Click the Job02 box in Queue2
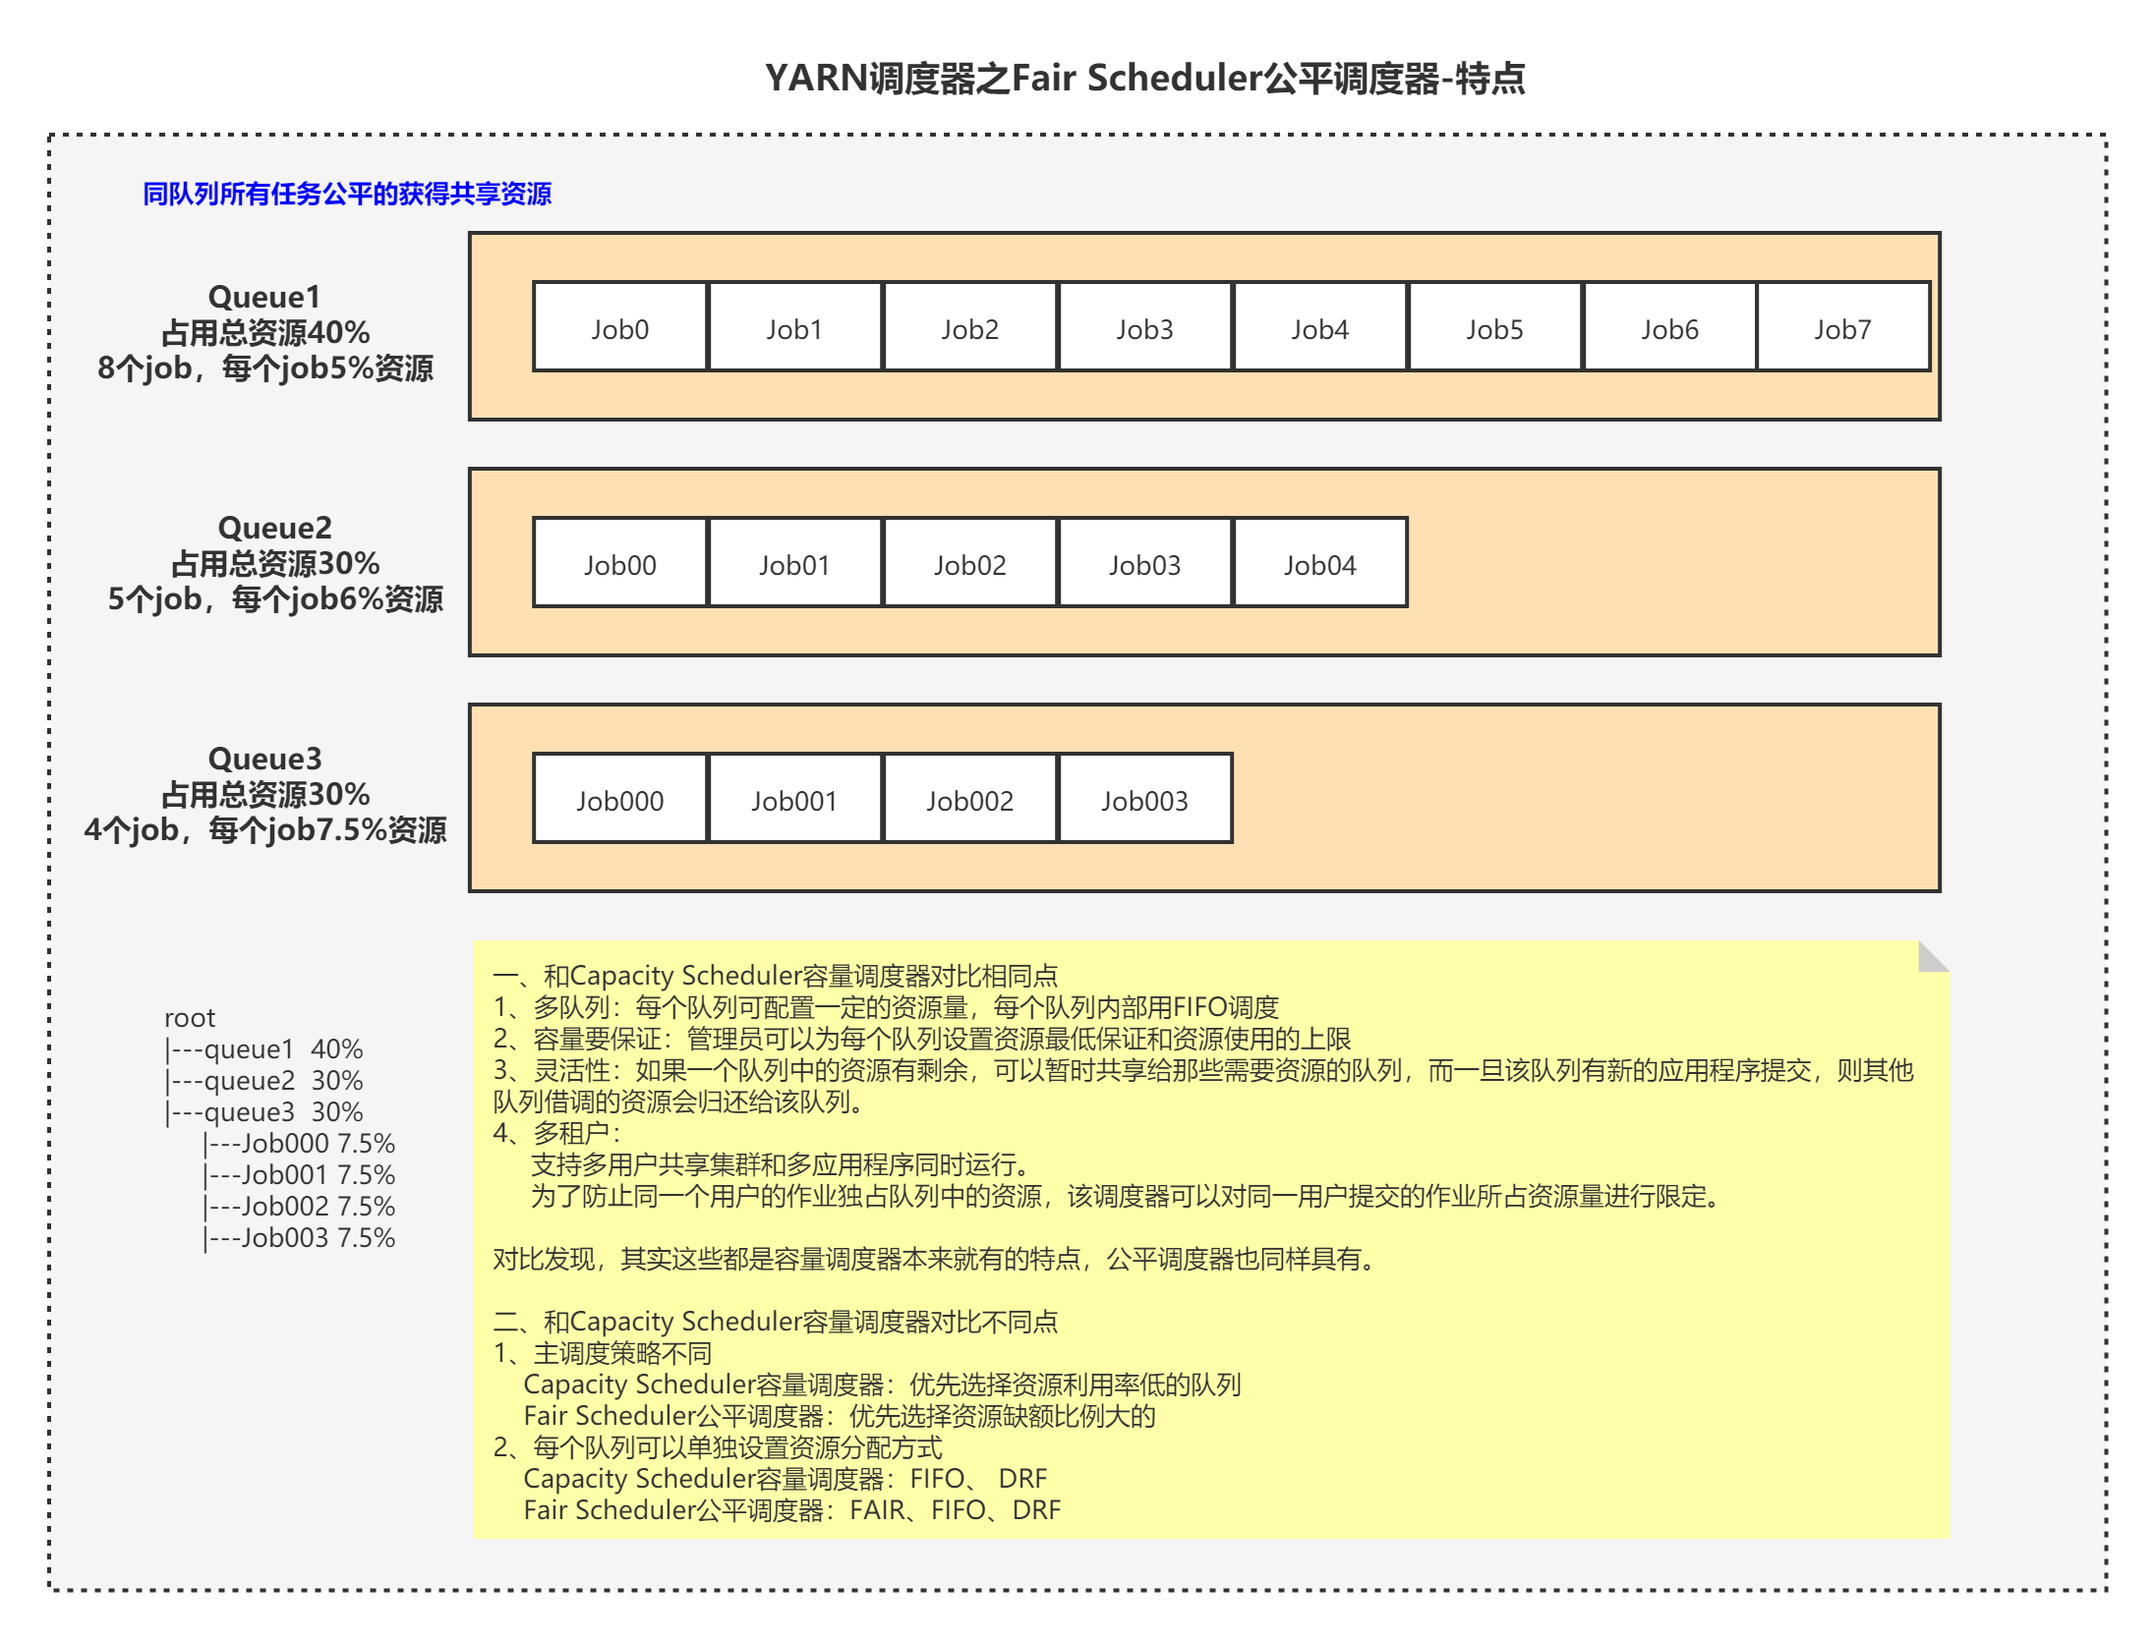 (x=968, y=564)
